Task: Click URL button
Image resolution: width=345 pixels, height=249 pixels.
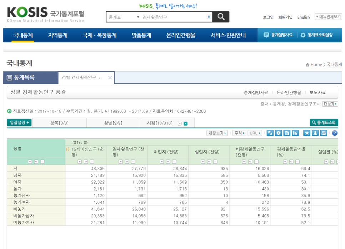Action: tap(255, 133)
